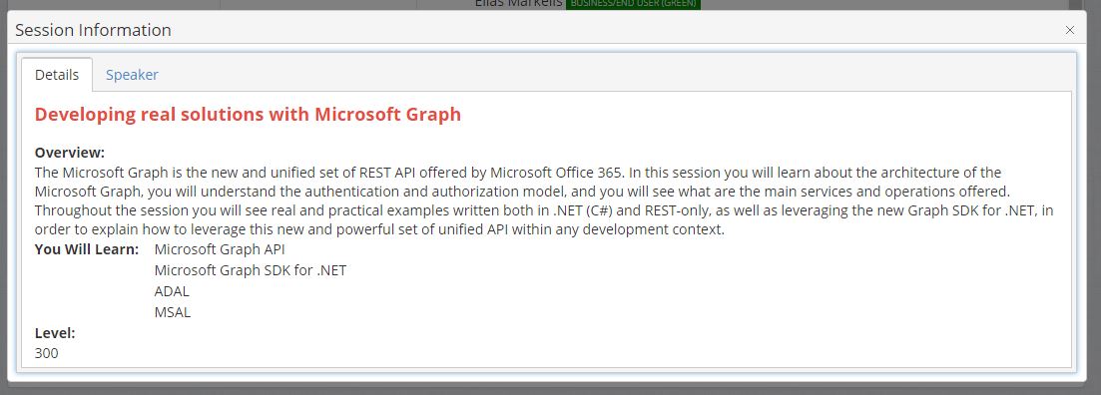This screenshot has height=395, width=1101.
Task: Click the 'Microsoft Graph API' list item
Action: tap(220, 249)
